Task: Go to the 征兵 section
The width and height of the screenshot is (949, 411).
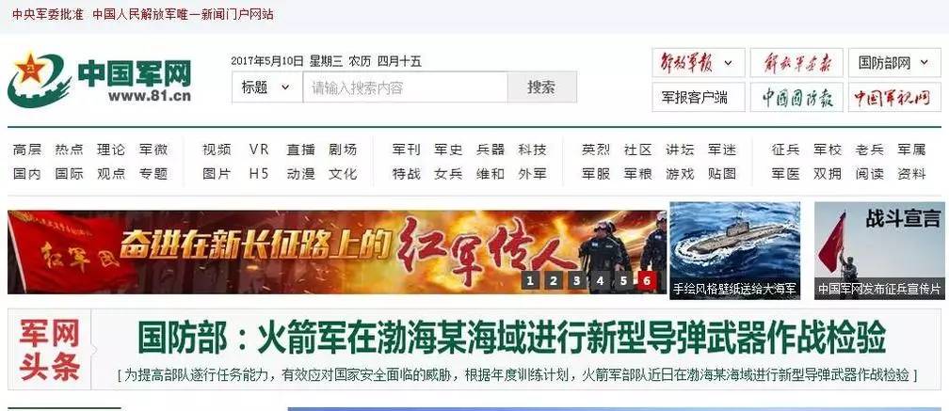Action: [x=785, y=150]
